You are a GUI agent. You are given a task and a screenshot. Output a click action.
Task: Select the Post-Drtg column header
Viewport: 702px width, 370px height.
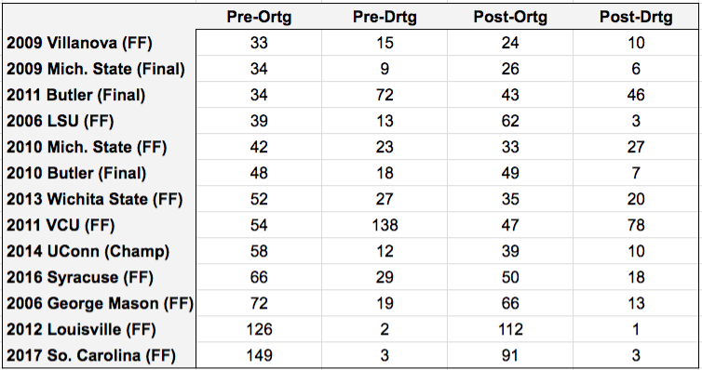point(636,17)
